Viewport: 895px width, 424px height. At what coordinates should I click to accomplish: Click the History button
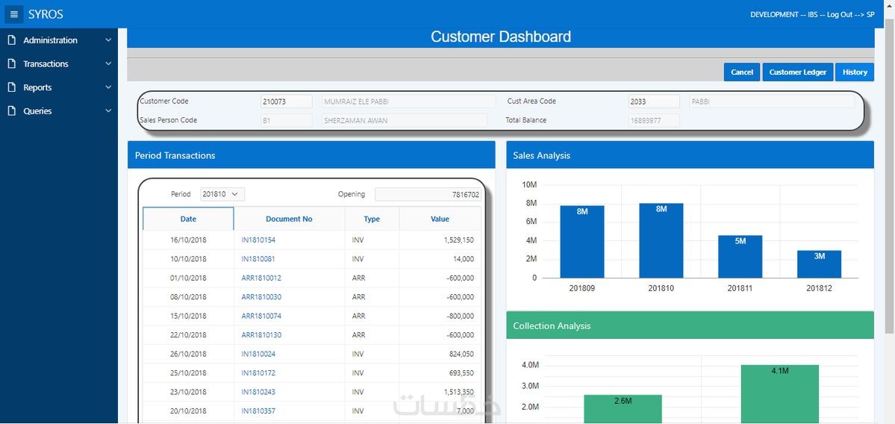(855, 72)
